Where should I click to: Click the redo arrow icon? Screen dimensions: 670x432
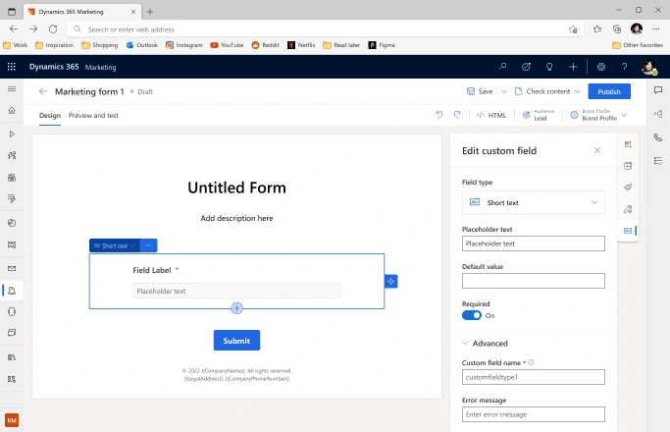[x=457, y=115]
